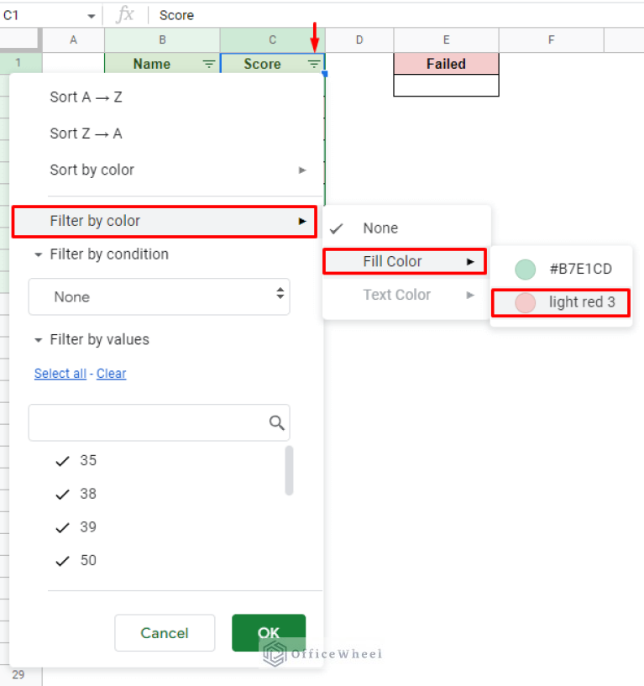Click the search magnifying glass icon
Screen dimensions: 644x686
click(277, 422)
